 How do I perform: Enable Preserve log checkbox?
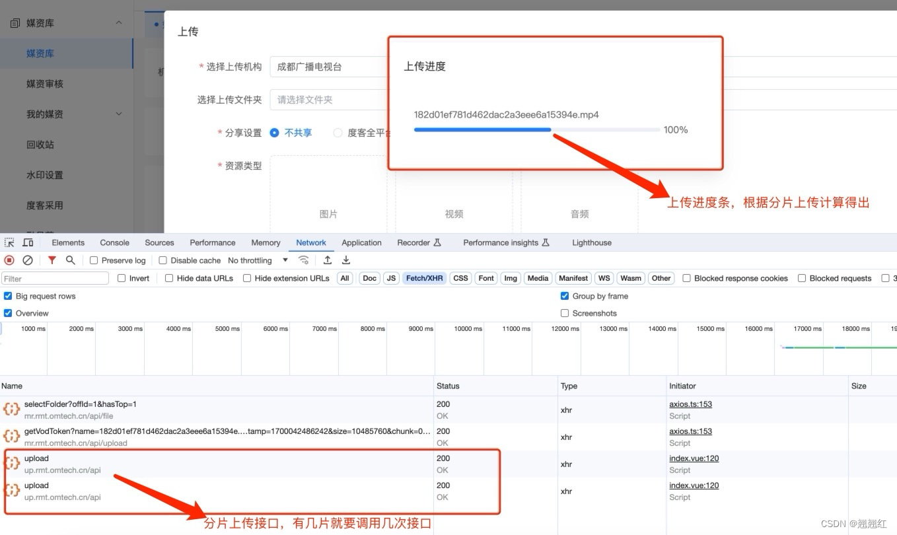(x=94, y=260)
